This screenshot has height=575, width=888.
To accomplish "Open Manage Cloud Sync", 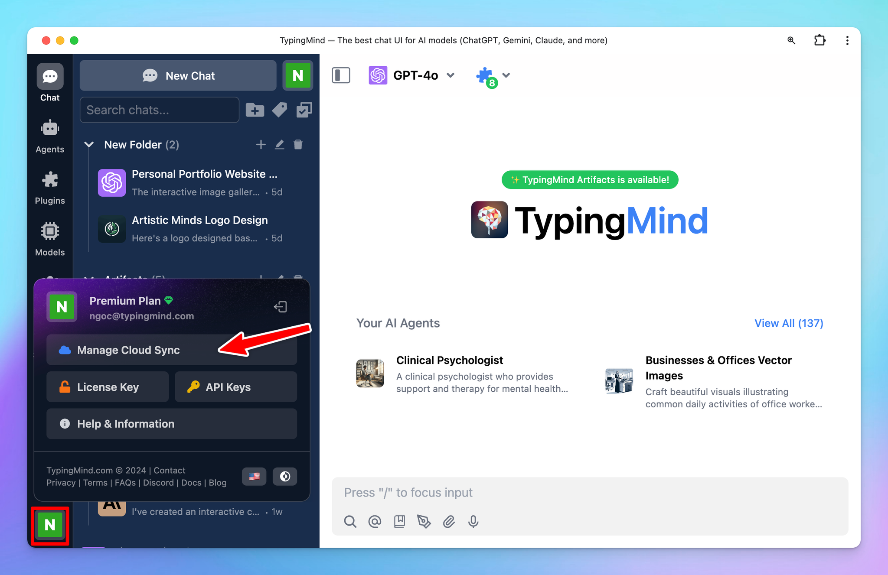I will 172,350.
